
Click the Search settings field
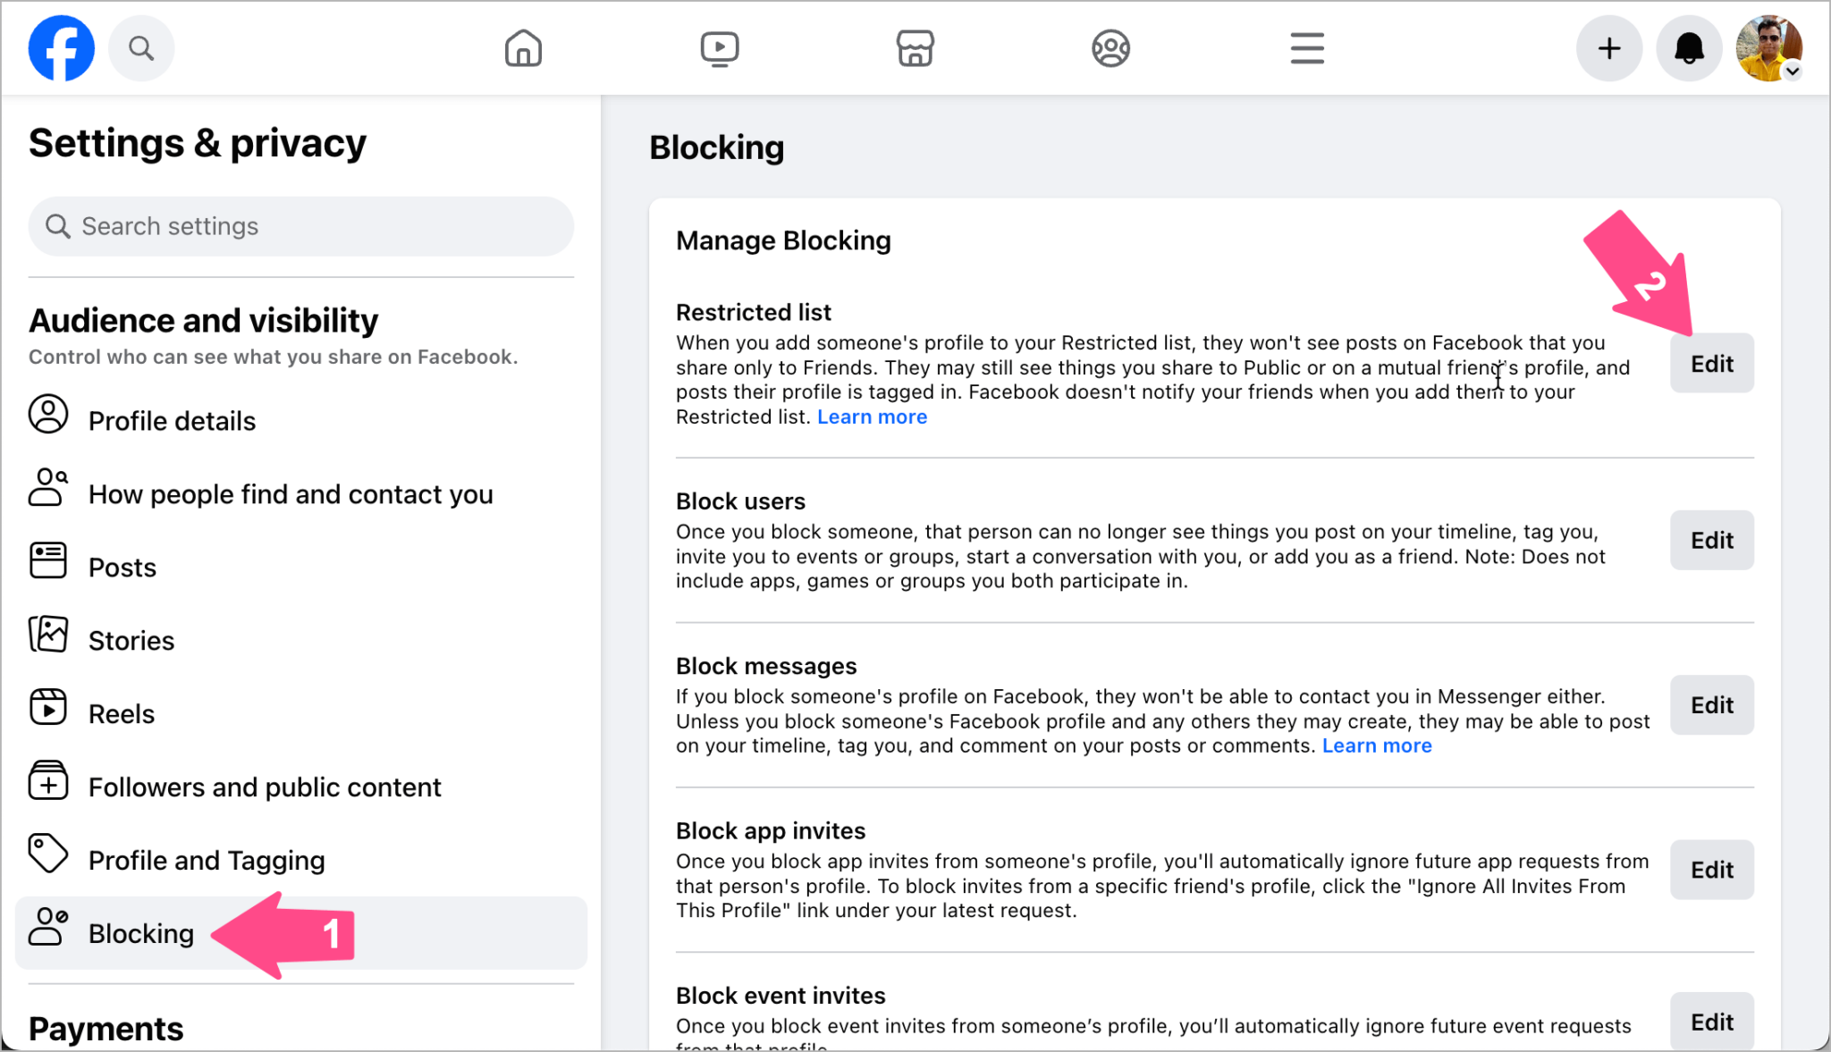click(x=300, y=226)
